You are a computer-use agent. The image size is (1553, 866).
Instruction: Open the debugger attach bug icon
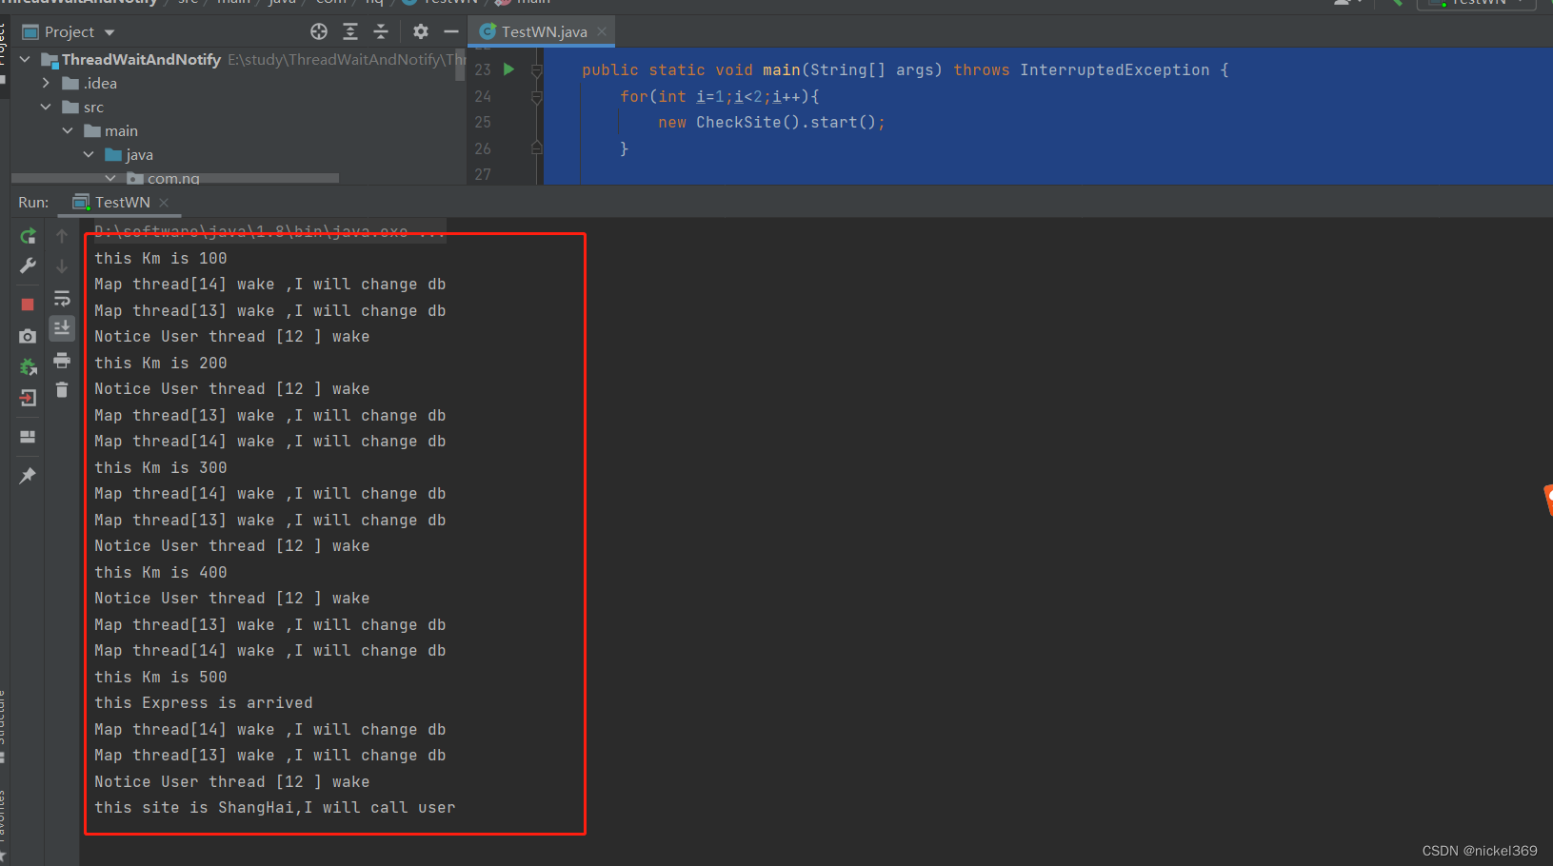[x=28, y=366]
